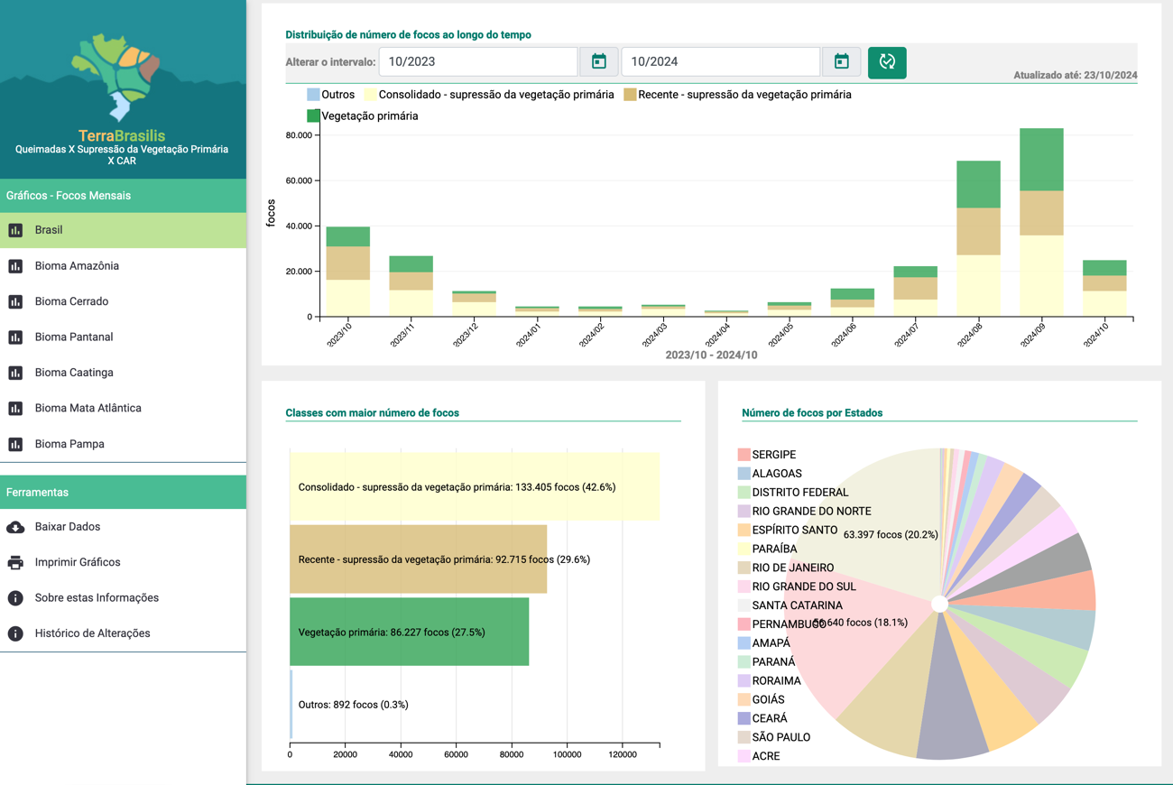Click the info icon for Histórico de Alterações
The width and height of the screenshot is (1173, 785).
15,633
